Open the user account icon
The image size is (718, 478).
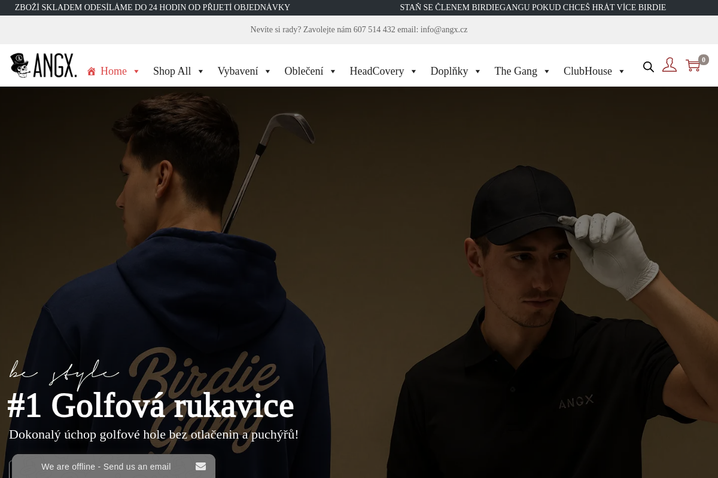pos(670,65)
